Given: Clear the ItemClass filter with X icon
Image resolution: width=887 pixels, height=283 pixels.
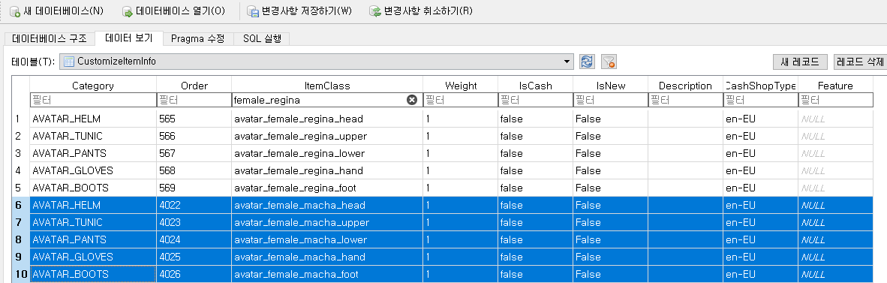Looking at the screenshot, I should click(412, 100).
